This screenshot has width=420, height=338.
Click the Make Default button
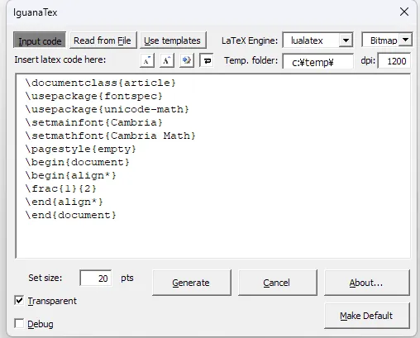pos(367,316)
